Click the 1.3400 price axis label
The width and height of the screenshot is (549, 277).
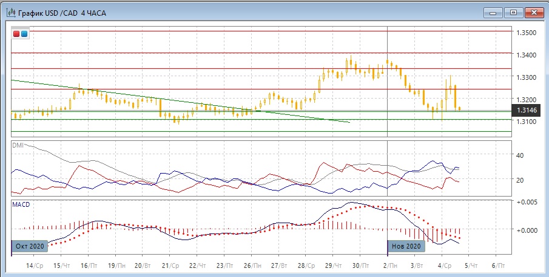(x=526, y=55)
